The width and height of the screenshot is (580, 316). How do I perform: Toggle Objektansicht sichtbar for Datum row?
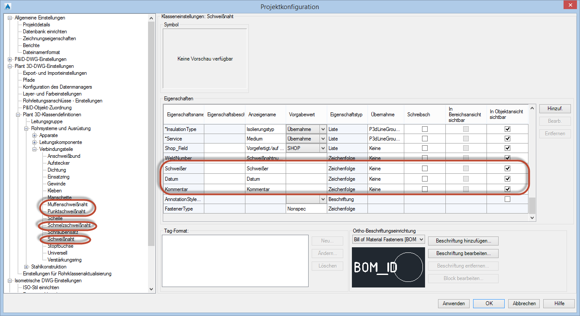click(x=507, y=179)
